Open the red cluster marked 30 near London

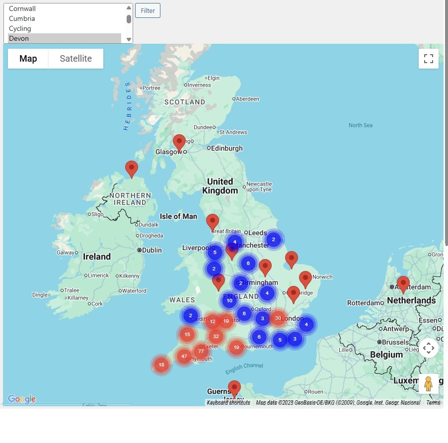tap(278, 318)
